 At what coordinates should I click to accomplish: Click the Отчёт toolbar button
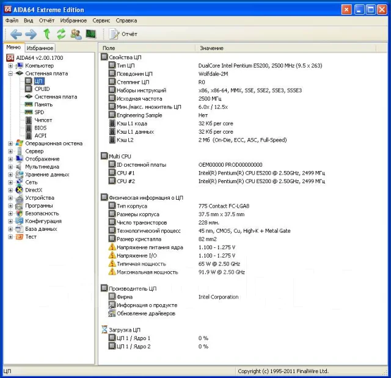click(x=123, y=34)
